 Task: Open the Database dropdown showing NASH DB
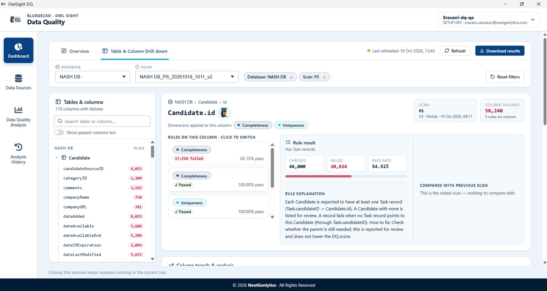(x=93, y=77)
